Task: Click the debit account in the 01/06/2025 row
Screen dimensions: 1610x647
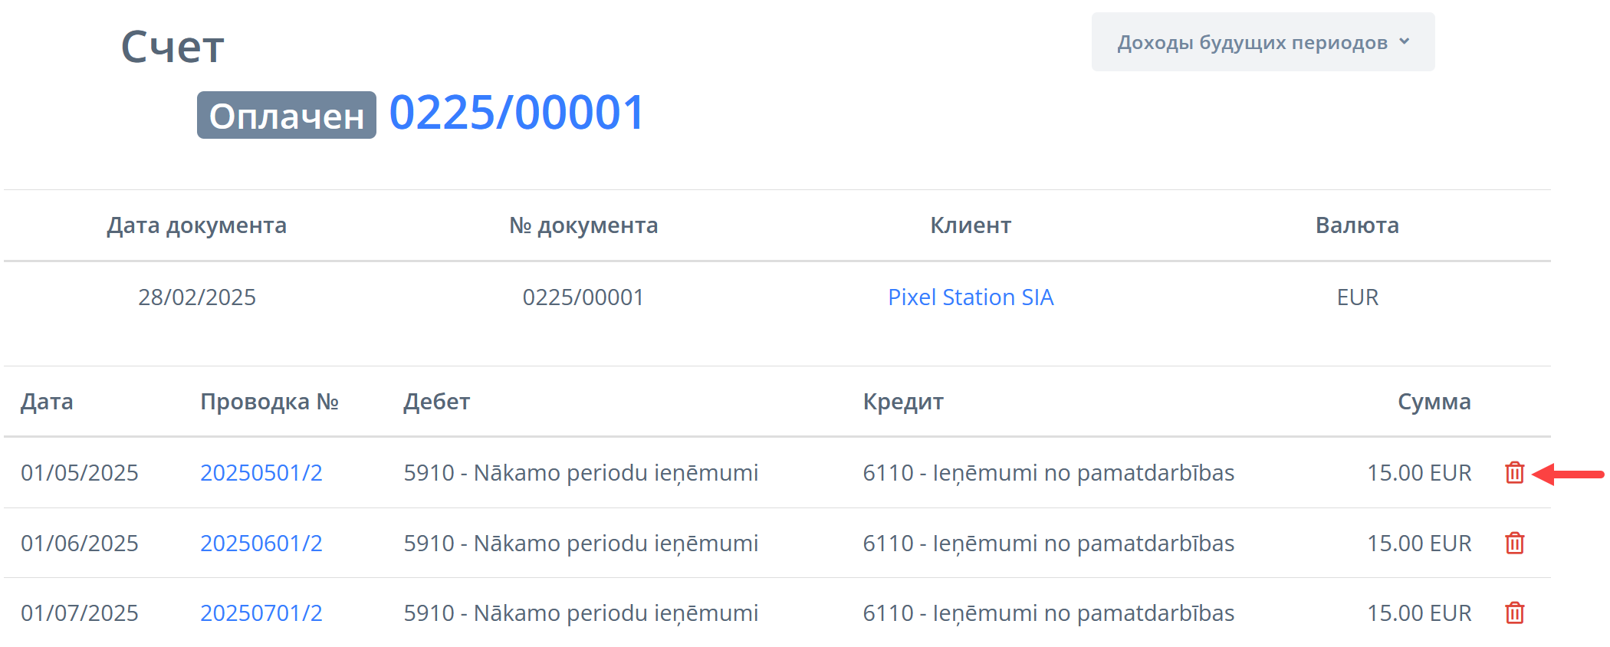Action: (x=580, y=544)
